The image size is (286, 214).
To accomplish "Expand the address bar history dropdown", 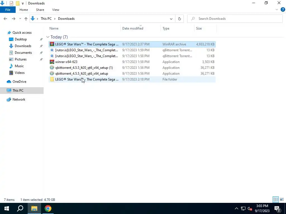I will coord(171,19).
